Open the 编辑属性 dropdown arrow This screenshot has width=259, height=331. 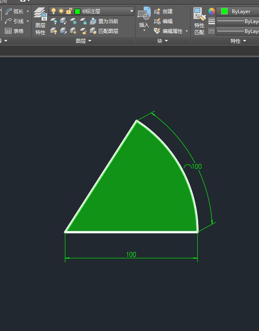pos(187,31)
